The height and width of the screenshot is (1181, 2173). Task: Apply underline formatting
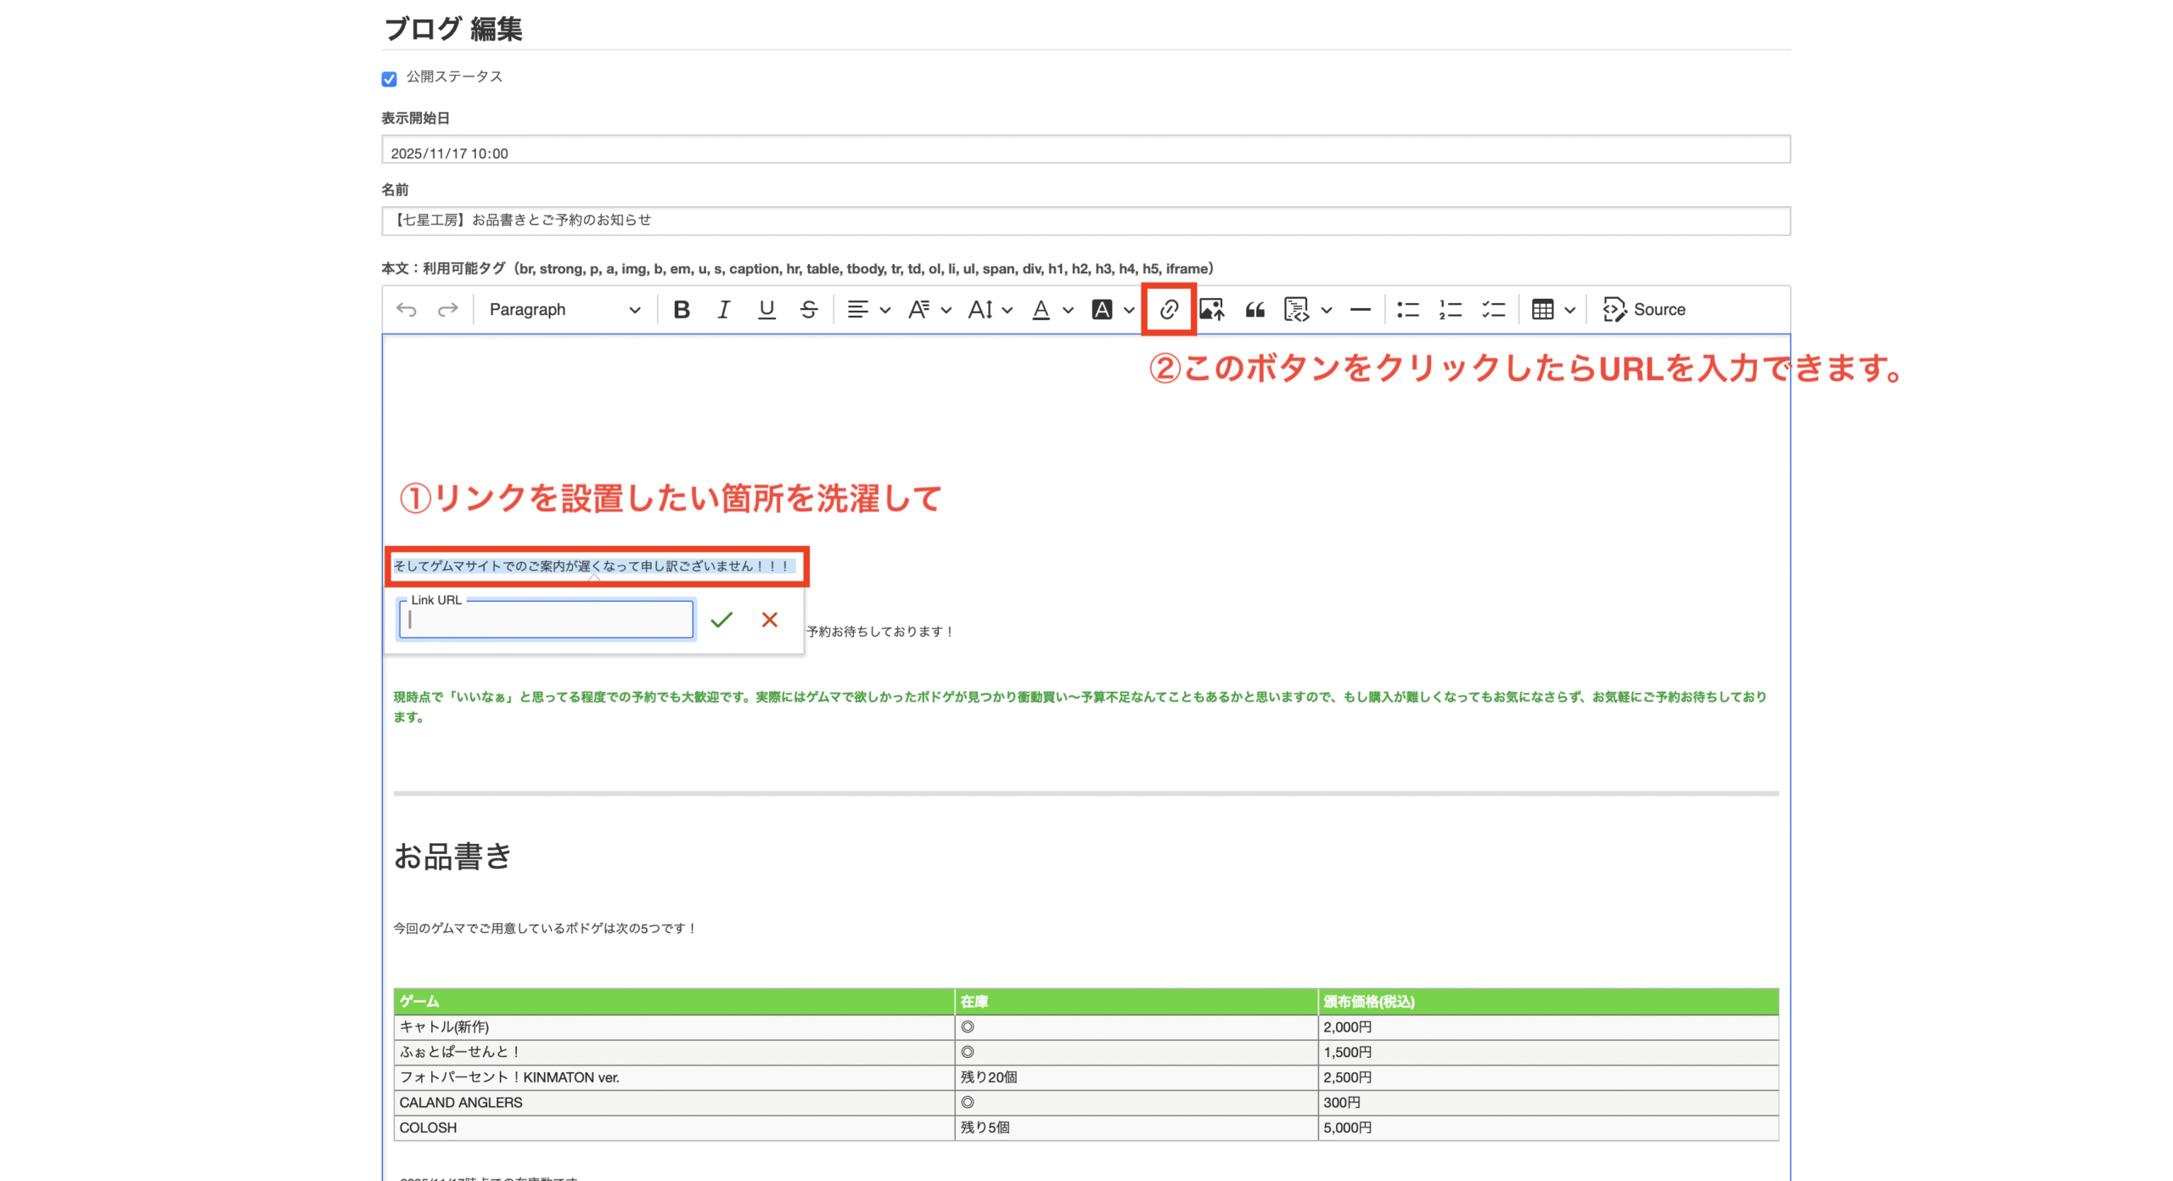coord(766,310)
